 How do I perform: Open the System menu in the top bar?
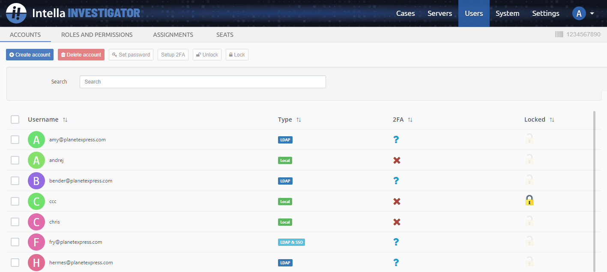click(507, 13)
